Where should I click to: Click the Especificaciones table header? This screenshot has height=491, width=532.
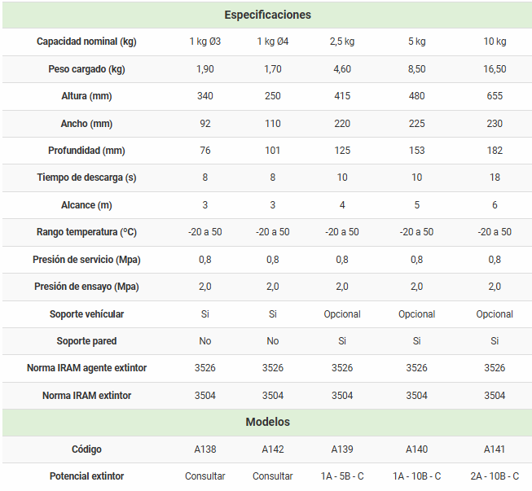[267, 15]
